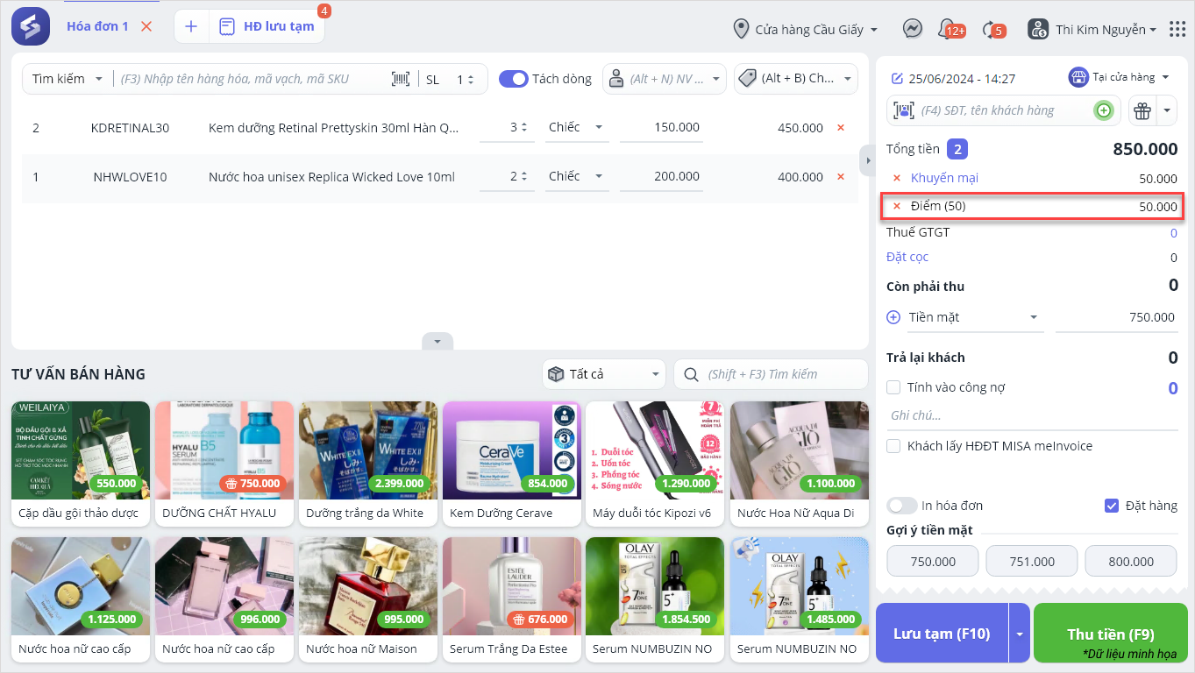Uncheck the Đặt hàng checkbox
This screenshot has height=673, width=1195.
[x=1112, y=506]
